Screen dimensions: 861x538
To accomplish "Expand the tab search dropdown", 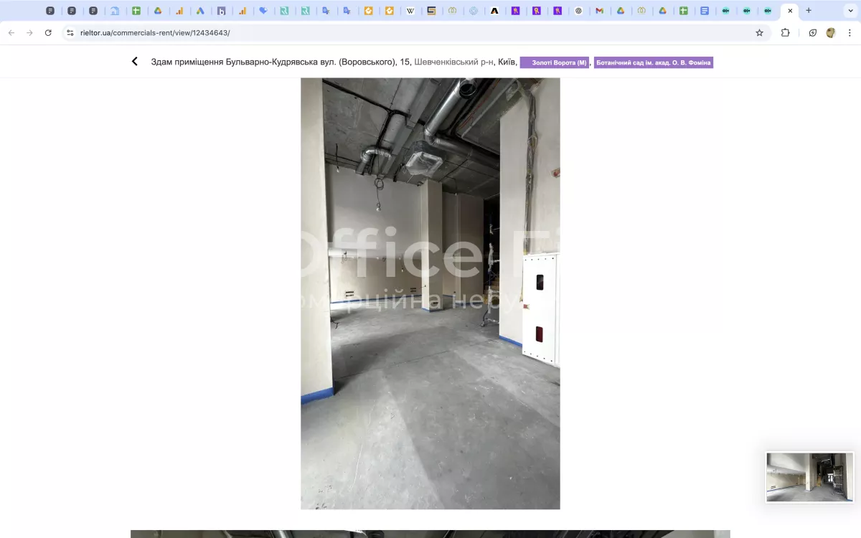I will [x=850, y=11].
